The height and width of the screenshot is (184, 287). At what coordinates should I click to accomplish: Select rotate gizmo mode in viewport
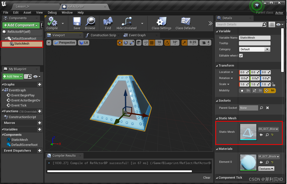coord(126,43)
